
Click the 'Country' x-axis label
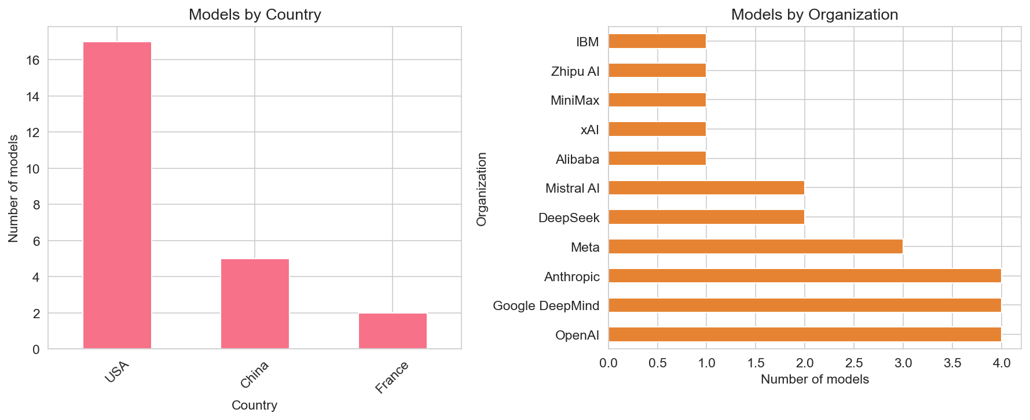[x=254, y=405]
